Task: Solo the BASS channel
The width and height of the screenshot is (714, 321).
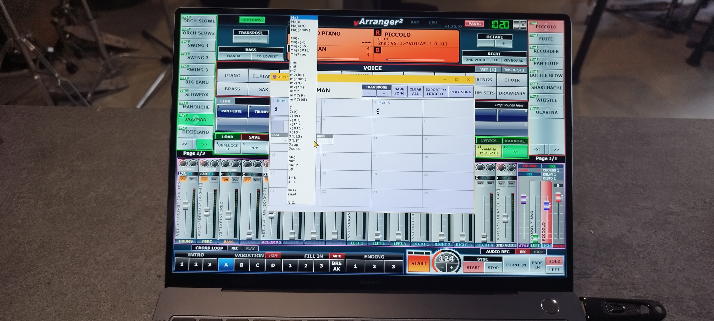Action: (x=235, y=179)
